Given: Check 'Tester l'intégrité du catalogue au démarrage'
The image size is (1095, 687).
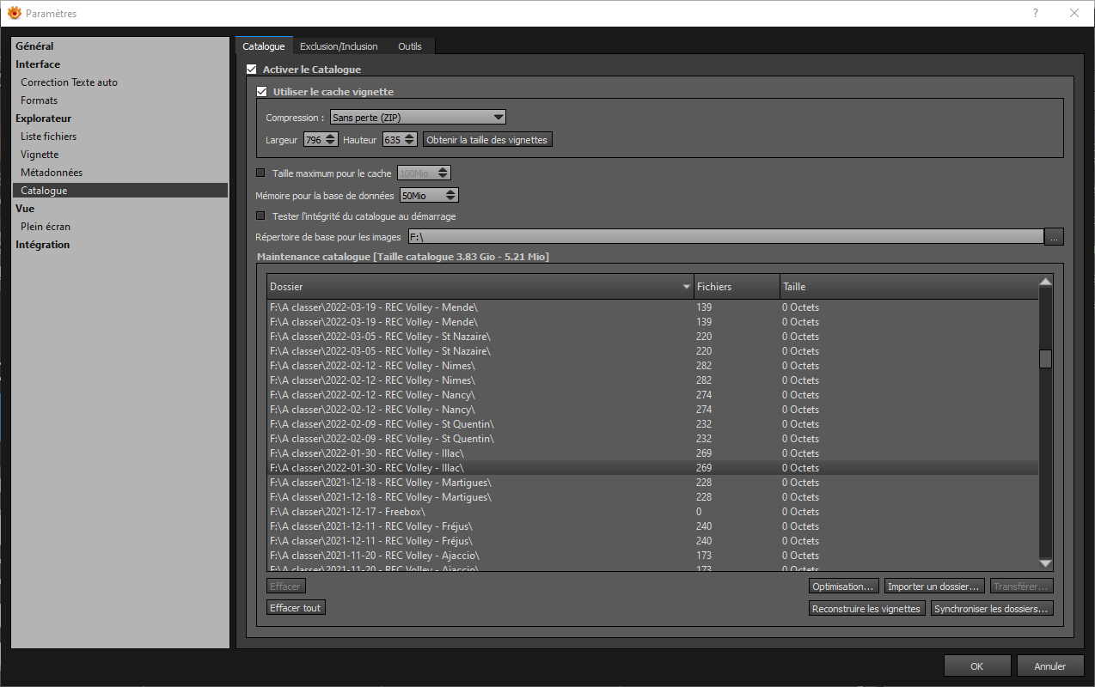Looking at the screenshot, I should pyautogui.click(x=261, y=216).
